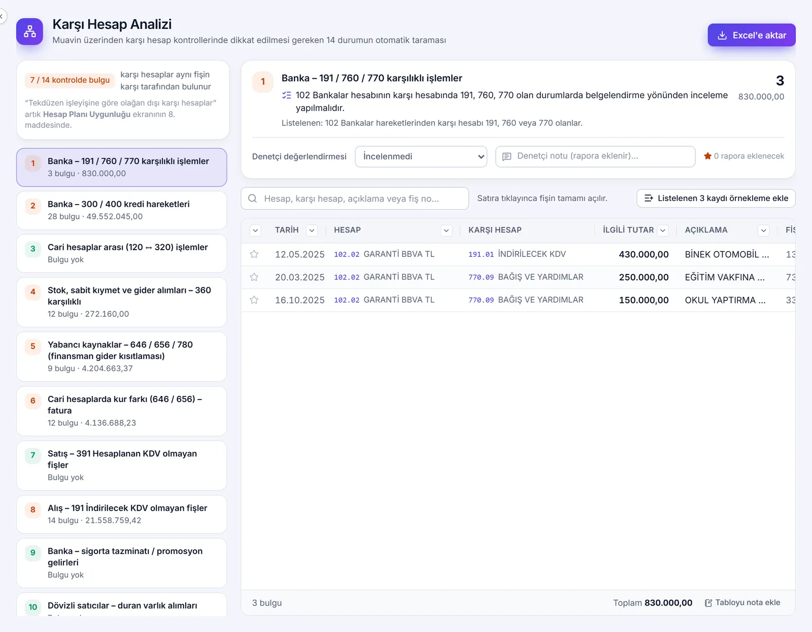The image size is (812, 632).
Task: Open the İLGİLİ TUTAR column filter dropdown
Action: [x=663, y=230]
